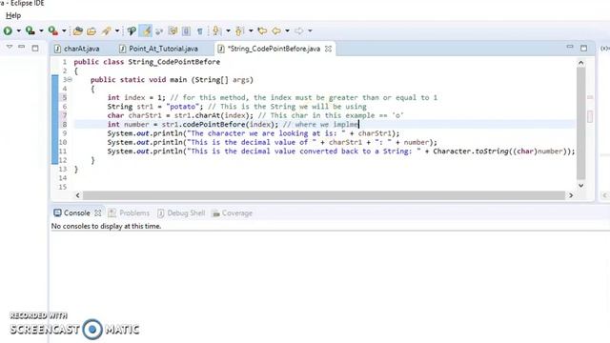The height and width of the screenshot is (343, 610).
Task: Toggle split editor toolbar icon
Action: [x=186, y=30]
